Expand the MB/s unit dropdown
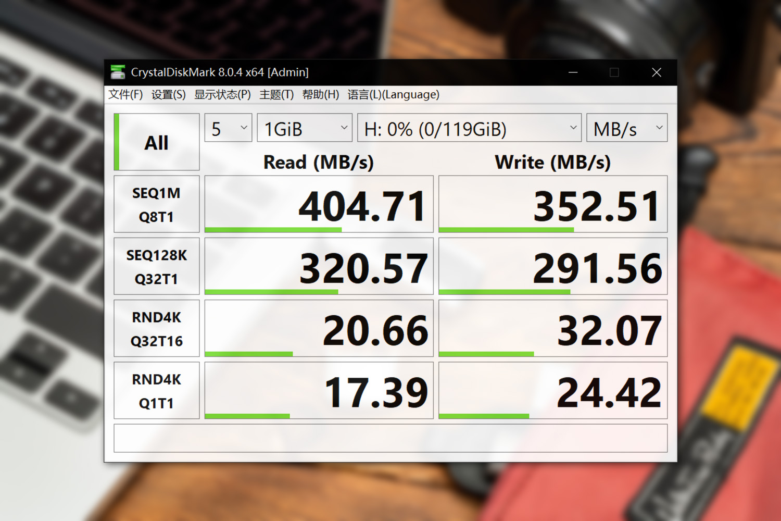781x521 pixels. pos(627,128)
